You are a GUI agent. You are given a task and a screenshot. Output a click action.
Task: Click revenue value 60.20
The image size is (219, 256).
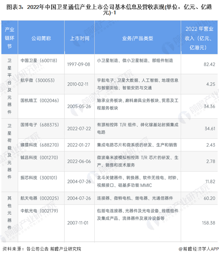click(209, 198)
